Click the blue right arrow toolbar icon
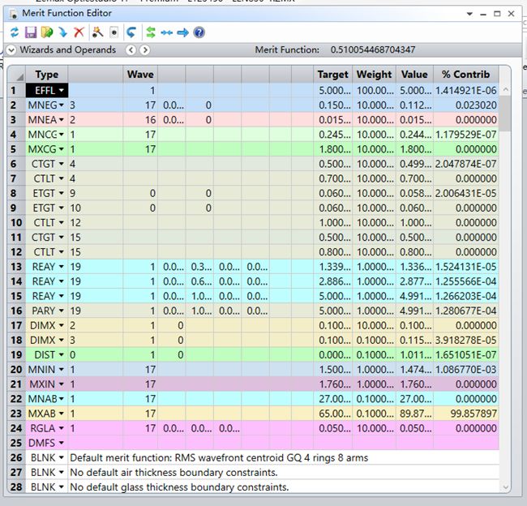Image resolution: width=527 pixels, height=506 pixels. coord(182,32)
